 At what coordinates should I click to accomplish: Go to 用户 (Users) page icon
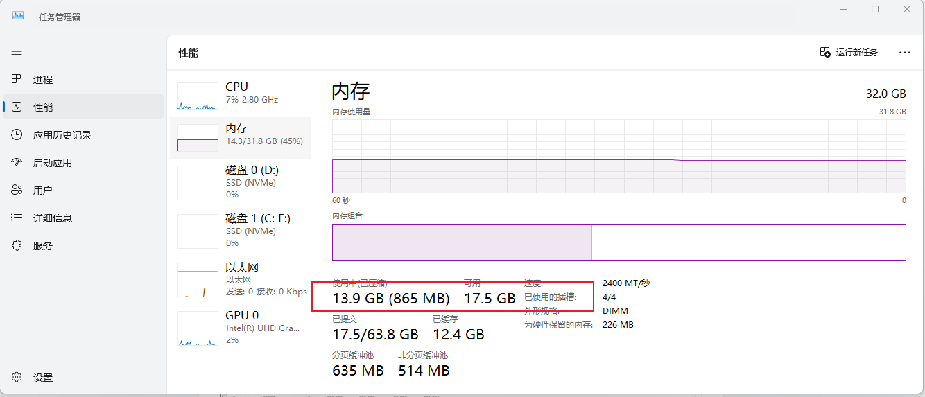click(x=17, y=190)
